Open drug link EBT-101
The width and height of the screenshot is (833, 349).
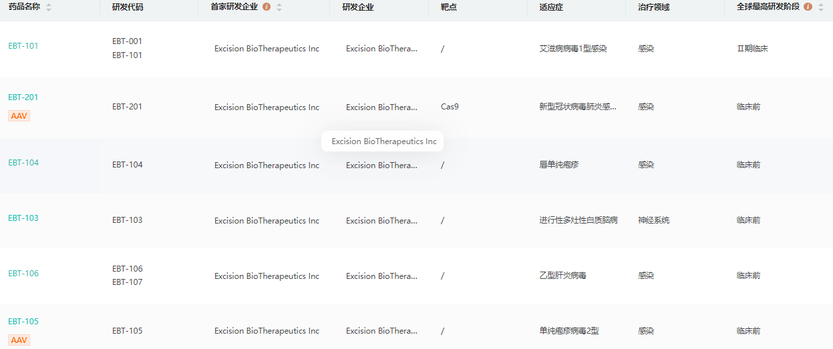[23, 46]
